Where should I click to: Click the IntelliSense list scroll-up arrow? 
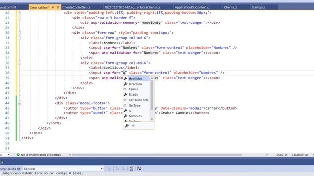(x=152, y=78)
